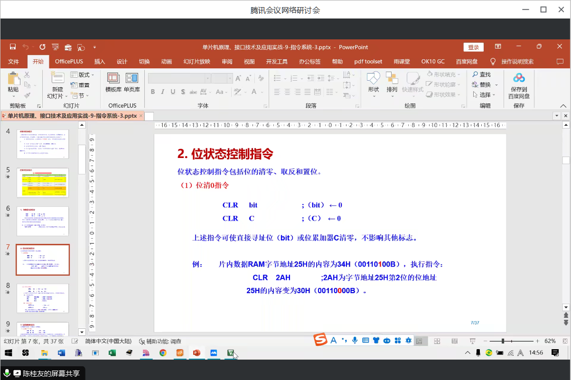
Task: Click the Sogou input method S icon
Action: pyautogui.click(x=321, y=340)
